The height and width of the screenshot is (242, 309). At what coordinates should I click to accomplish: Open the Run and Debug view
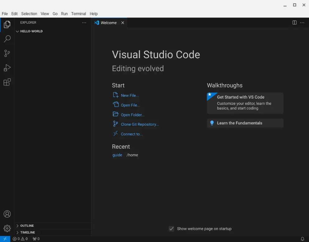point(7,68)
